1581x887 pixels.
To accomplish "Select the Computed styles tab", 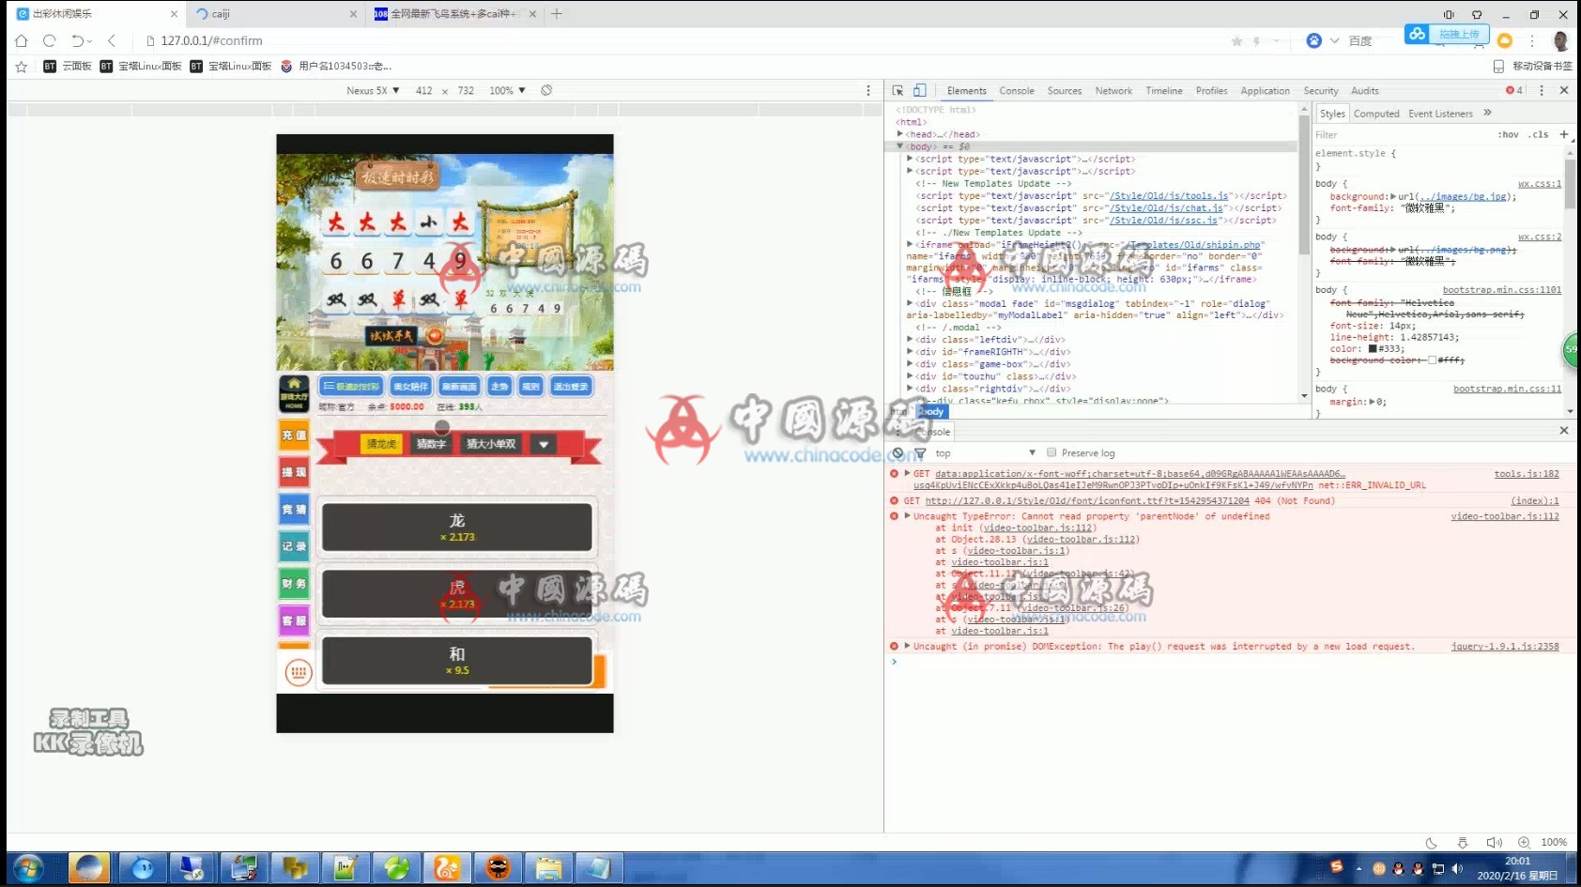I will tap(1376, 114).
